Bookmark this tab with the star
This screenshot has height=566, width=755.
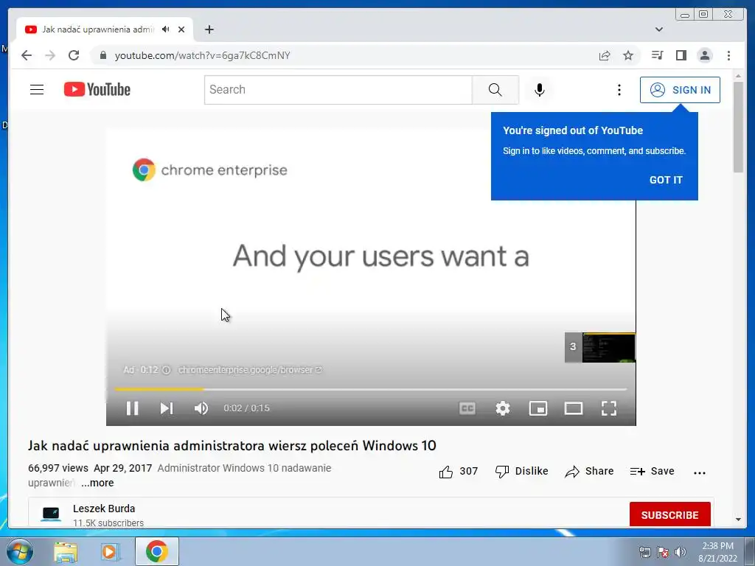pos(628,55)
